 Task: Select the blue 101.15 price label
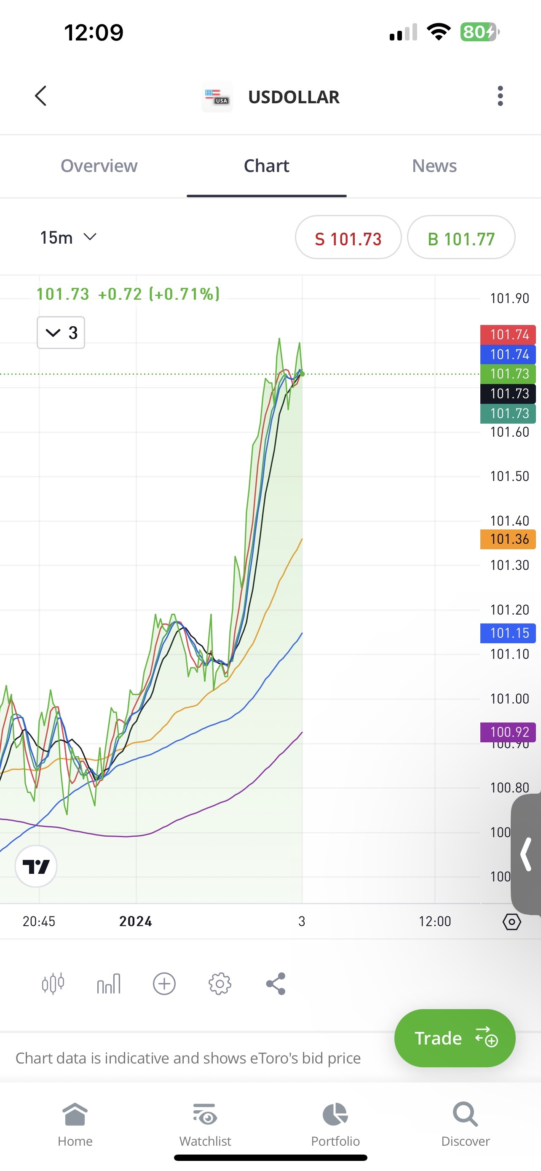(x=508, y=633)
